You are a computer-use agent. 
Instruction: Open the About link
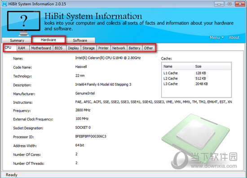pyautogui.click(x=234, y=37)
